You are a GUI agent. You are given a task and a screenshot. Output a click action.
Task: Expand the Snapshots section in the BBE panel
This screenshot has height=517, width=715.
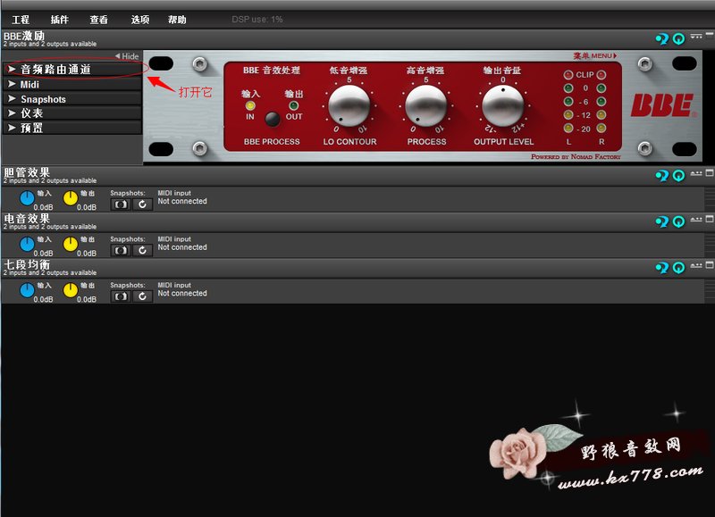(72, 99)
